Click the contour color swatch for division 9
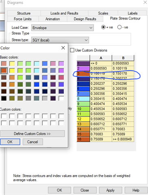148x195 pixels. point(83,104)
